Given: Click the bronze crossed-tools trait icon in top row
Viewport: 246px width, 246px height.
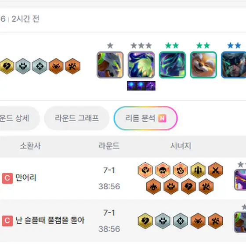Looking at the screenshot, I should coord(72,66).
